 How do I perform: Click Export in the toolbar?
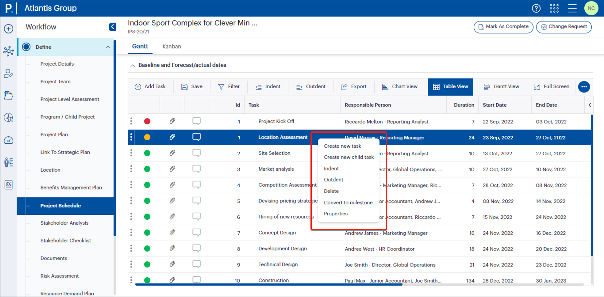pos(354,87)
